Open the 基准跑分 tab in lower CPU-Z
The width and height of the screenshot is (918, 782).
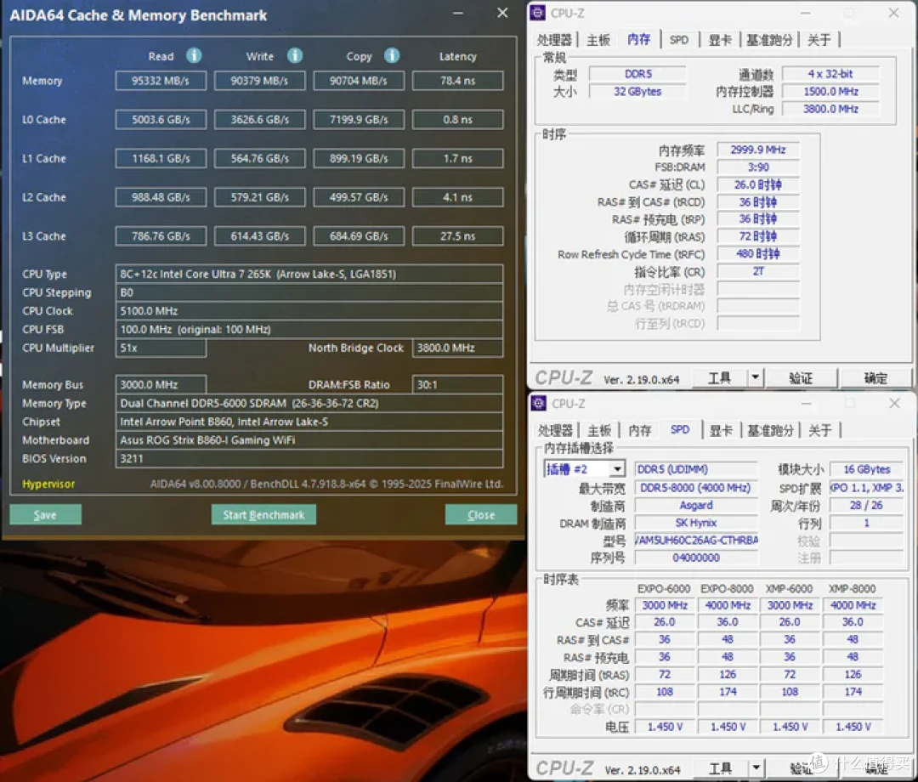770,431
